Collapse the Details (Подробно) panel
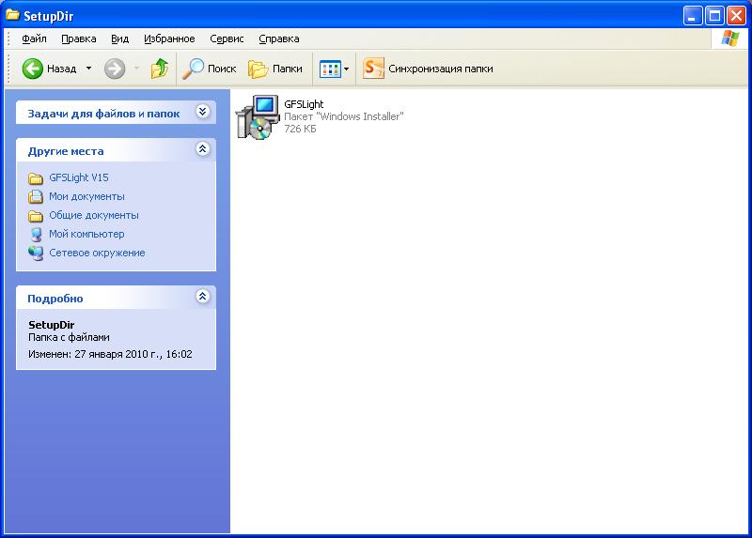The width and height of the screenshot is (752, 538). click(x=202, y=297)
